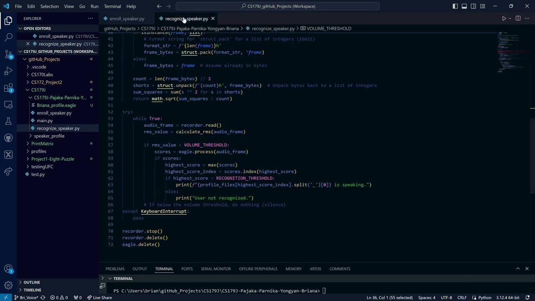Screen dimensions: 535x301
Task: Open the Extensions view
Action: pyautogui.click(x=8, y=88)
